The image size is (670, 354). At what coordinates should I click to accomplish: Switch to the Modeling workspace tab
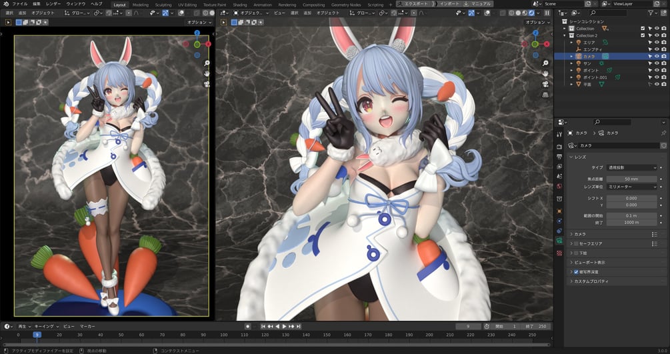tap(140, 5)
